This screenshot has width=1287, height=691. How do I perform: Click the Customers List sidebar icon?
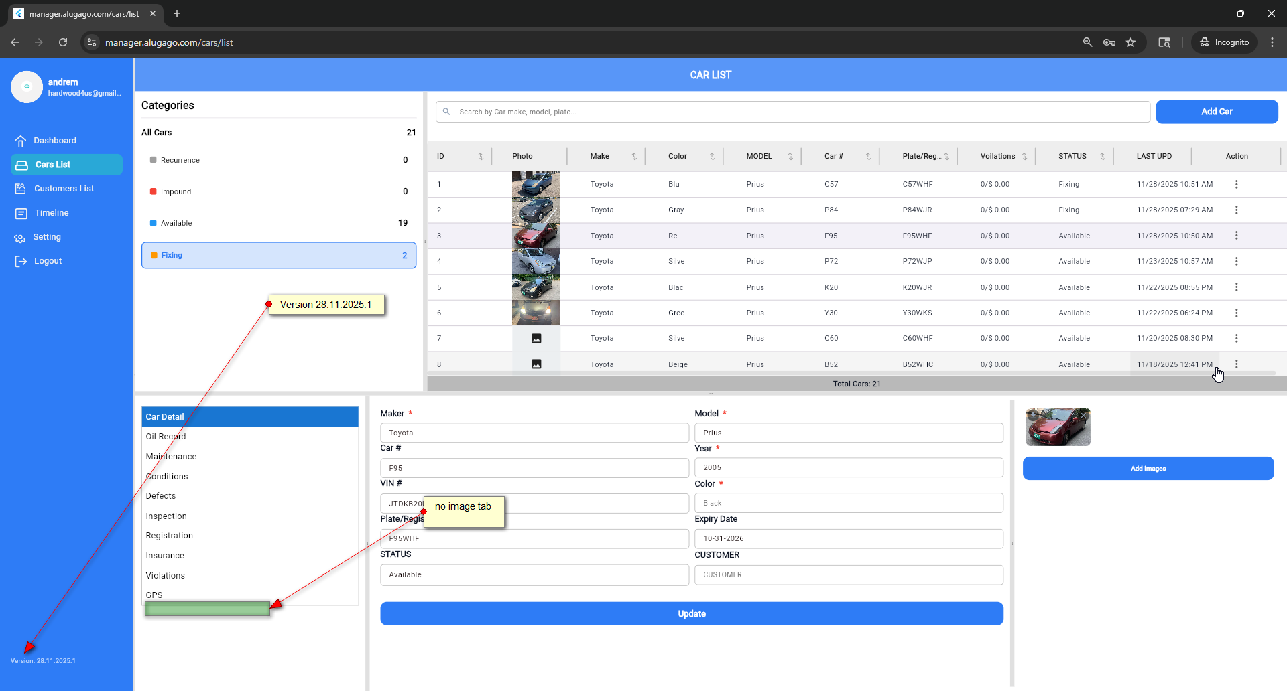(21, 189)
